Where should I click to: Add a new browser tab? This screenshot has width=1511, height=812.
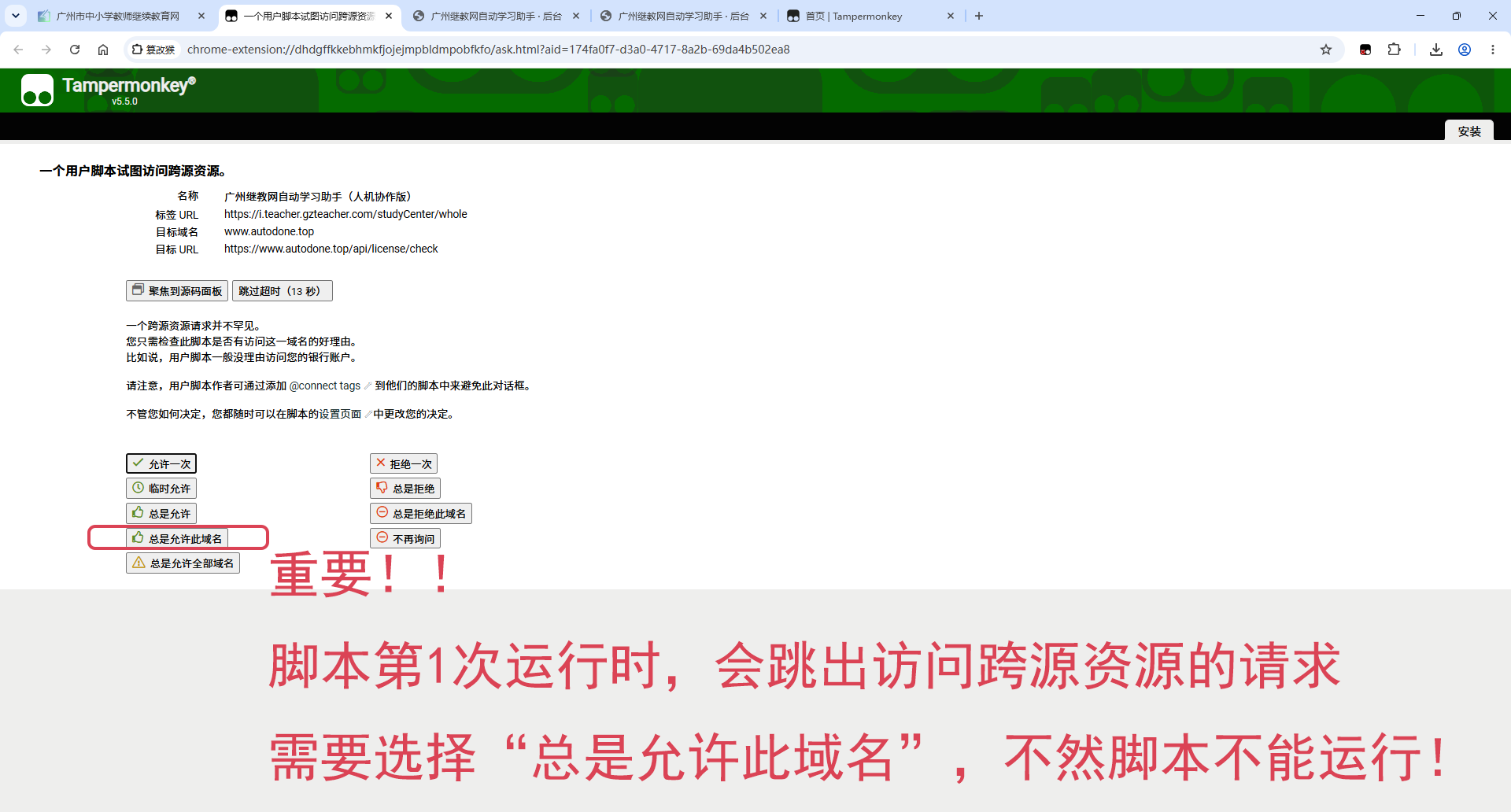[979, 16]
